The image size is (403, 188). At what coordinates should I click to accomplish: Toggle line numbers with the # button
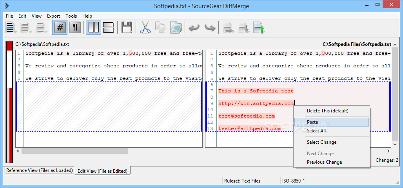click(60, 27)
